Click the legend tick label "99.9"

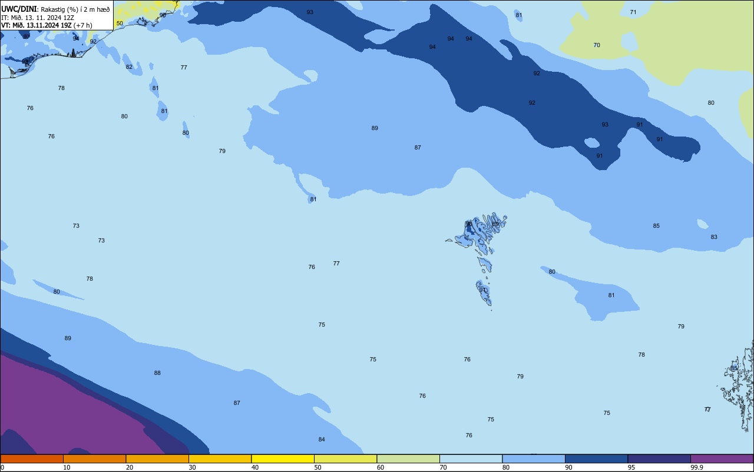(x=697, y=467)
